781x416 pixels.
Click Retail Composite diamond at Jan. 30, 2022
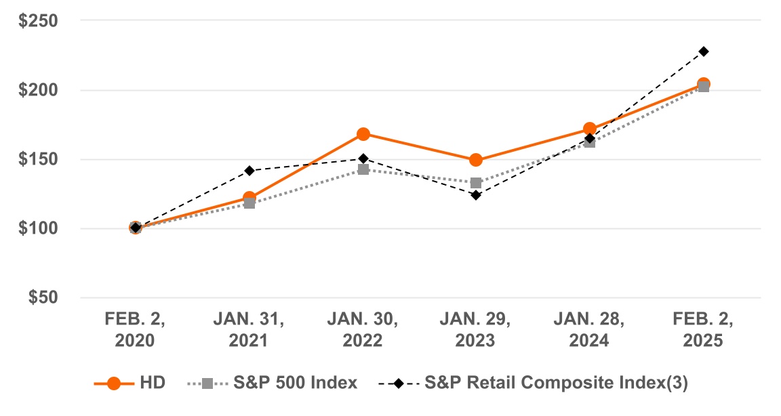click(x=363, y=159)
